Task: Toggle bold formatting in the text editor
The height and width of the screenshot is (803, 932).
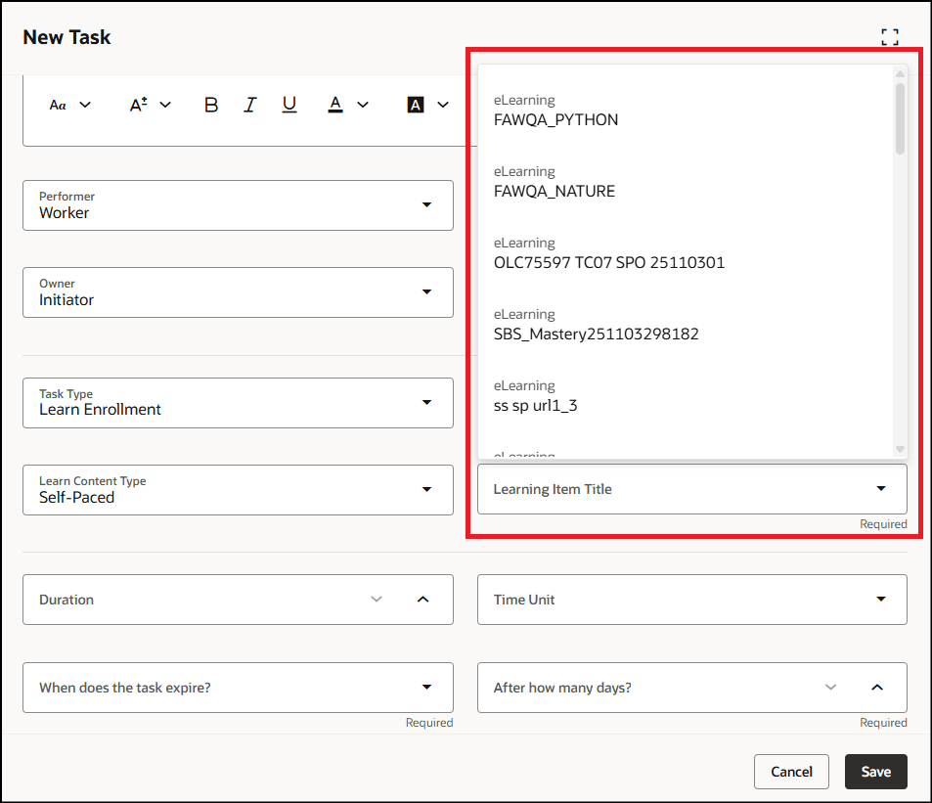Action: pyautogui.click(x=211, y=105)
